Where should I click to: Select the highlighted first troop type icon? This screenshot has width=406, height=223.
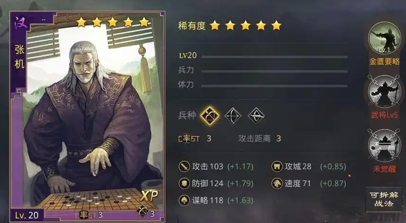(x=210, y=116)
